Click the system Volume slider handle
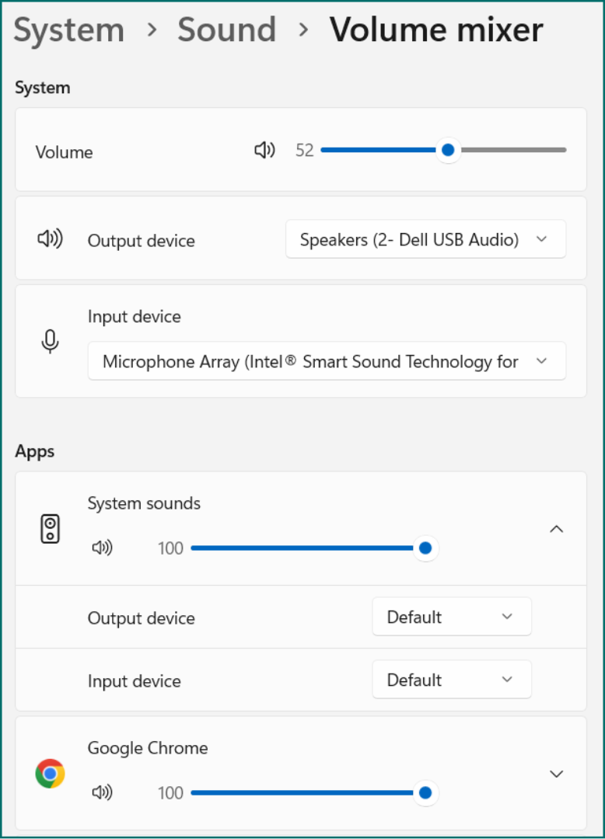This screenshot has width=605, height=839. point(447,150)
